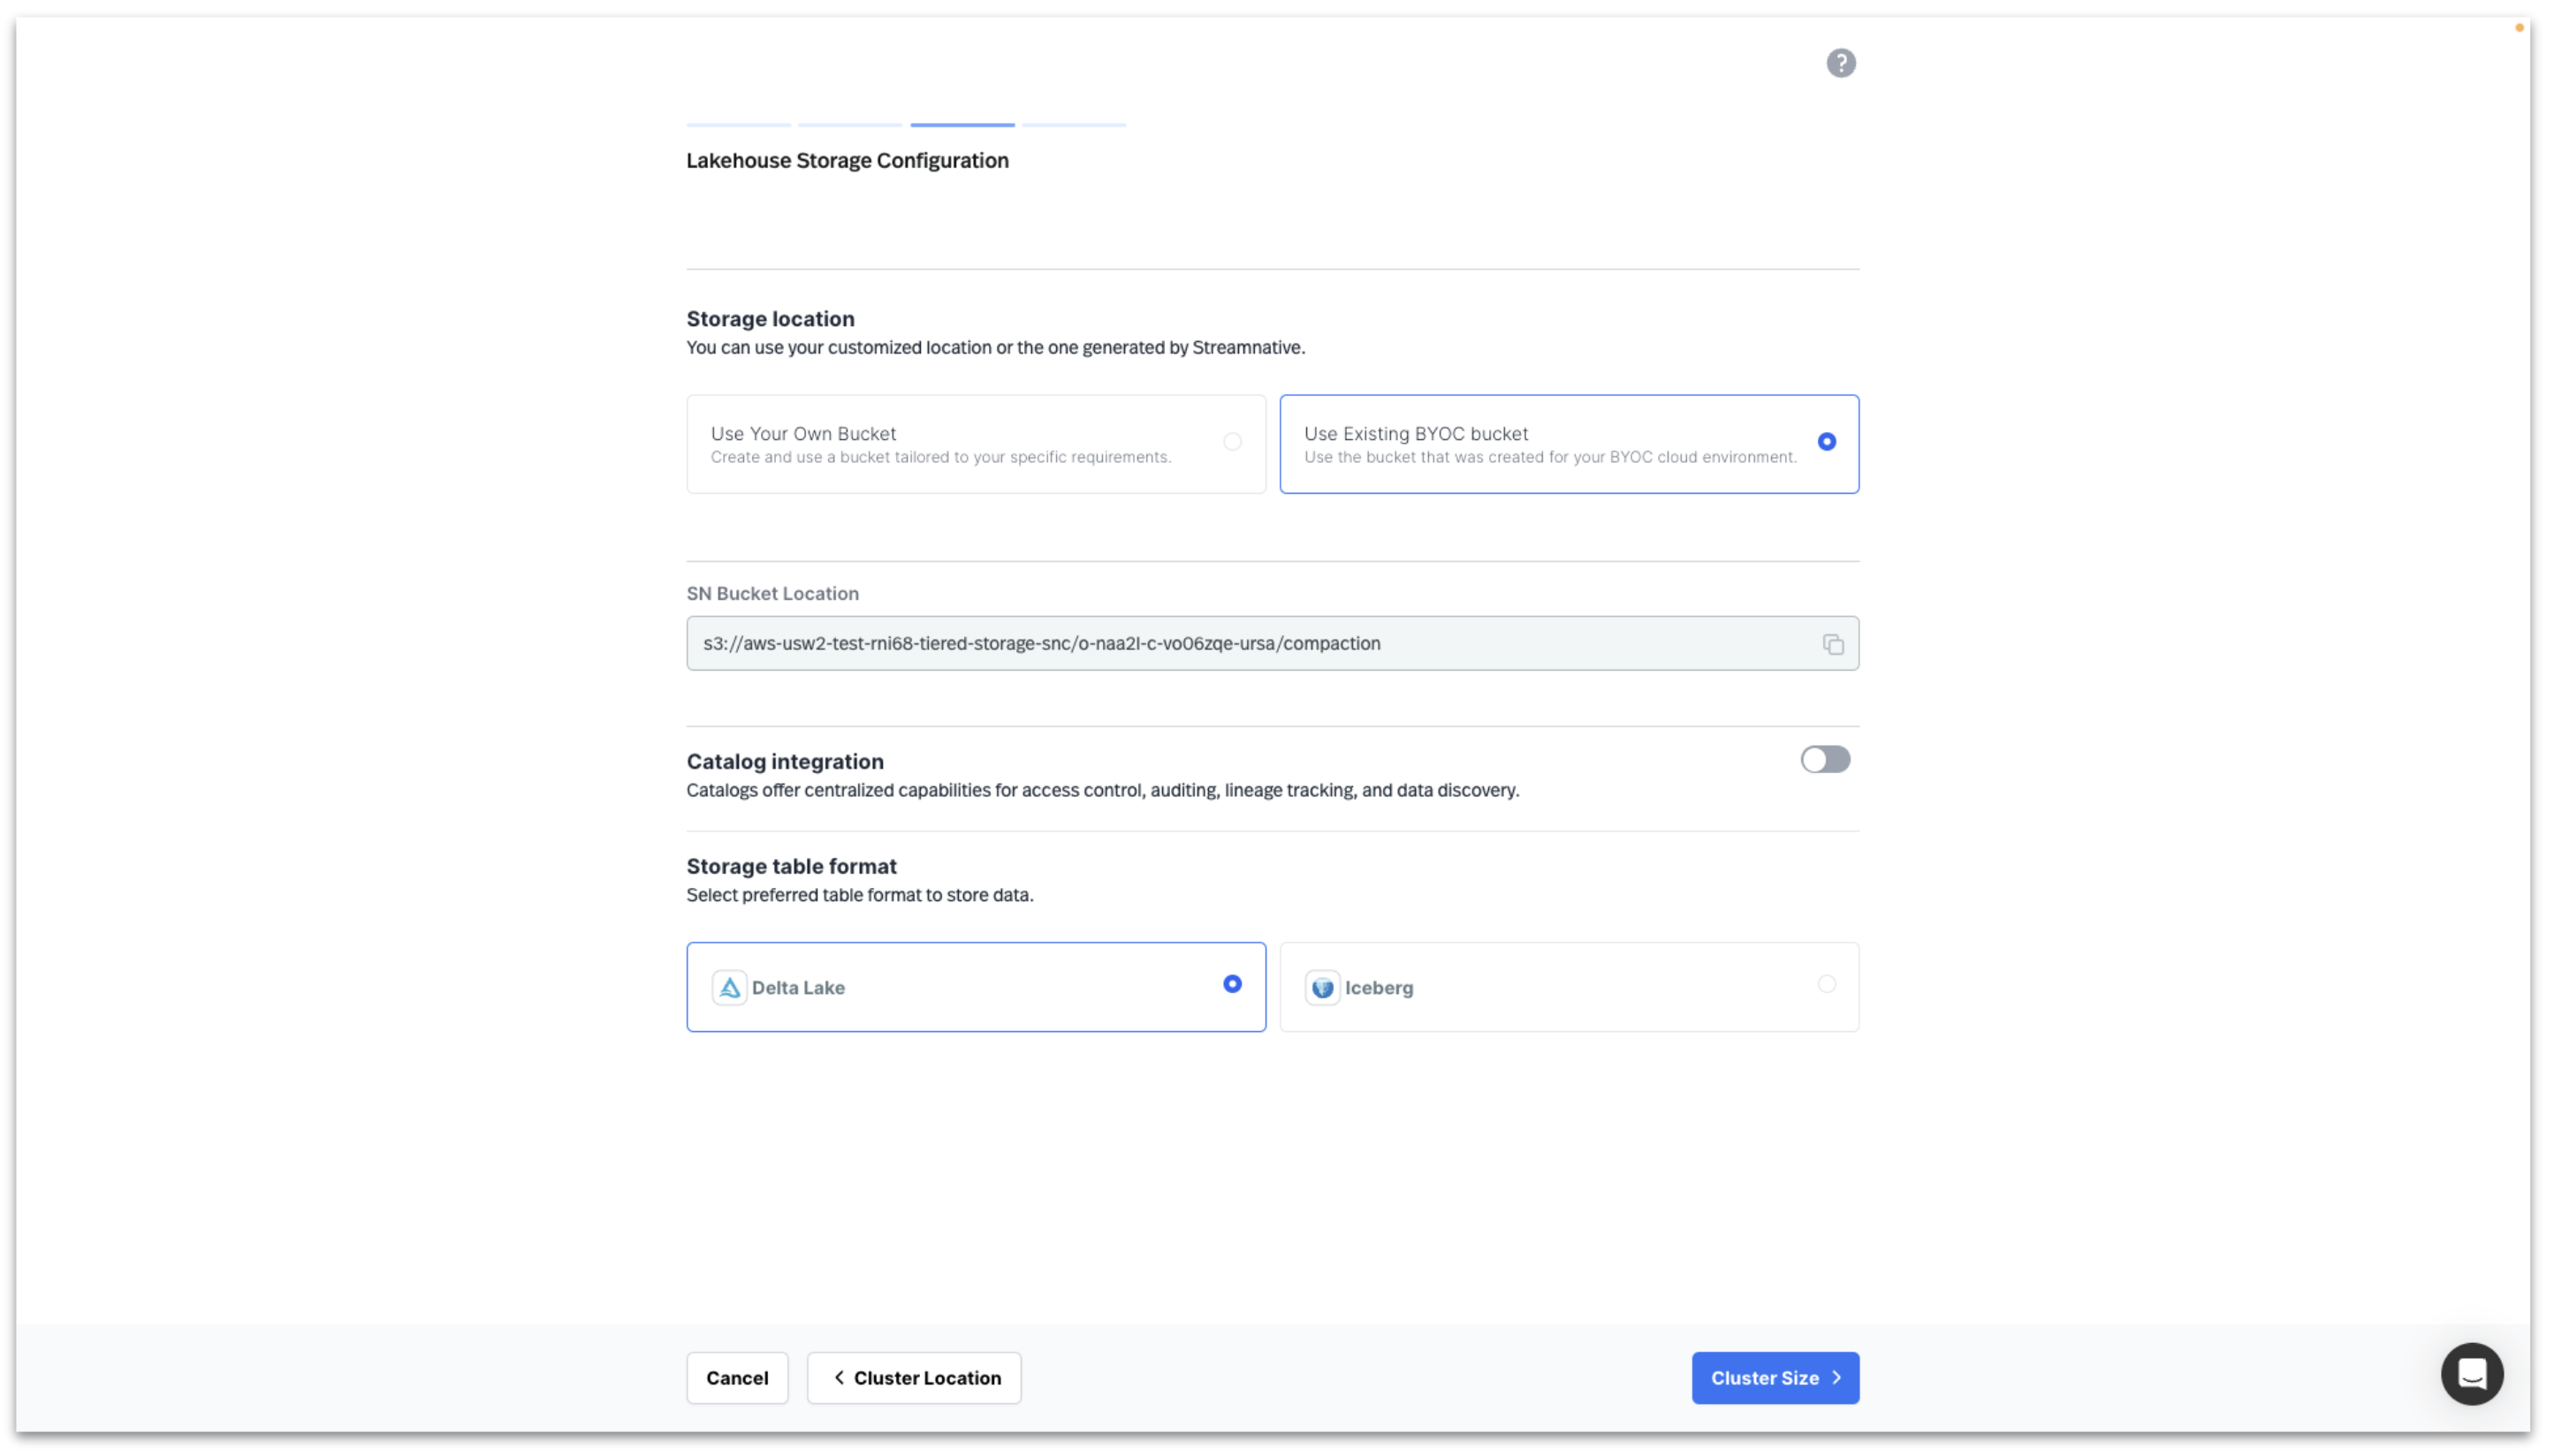Copy the SN Bucket Location using copy icon
The height and width of the screenshot is (1456, 2554).
pyautogui.click(x=1834, y=643)
